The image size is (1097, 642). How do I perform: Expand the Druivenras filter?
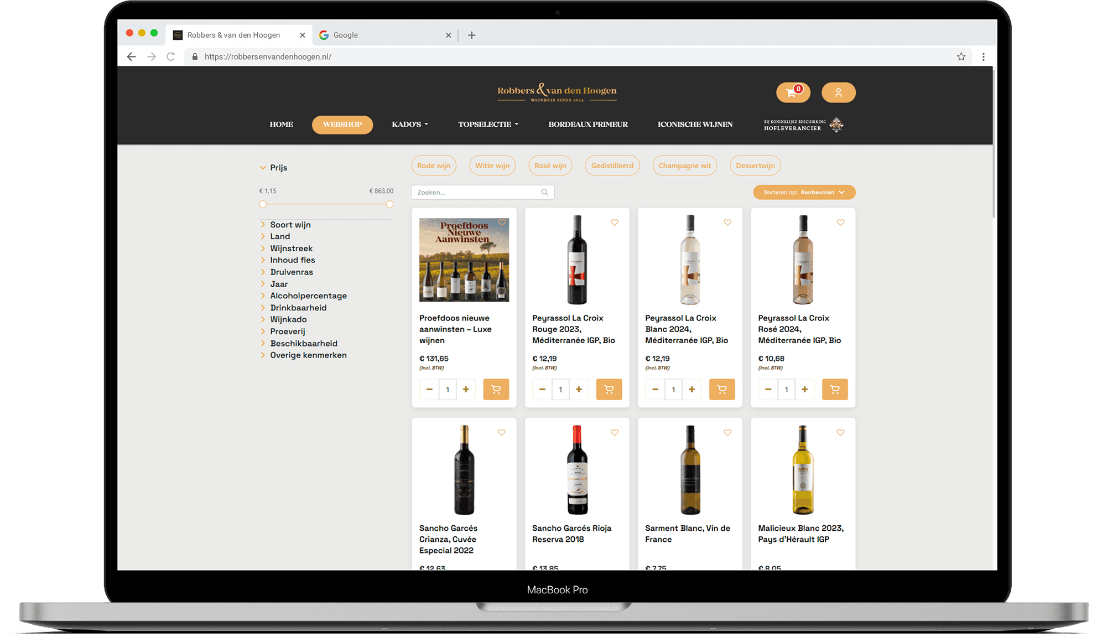[291, 272]
